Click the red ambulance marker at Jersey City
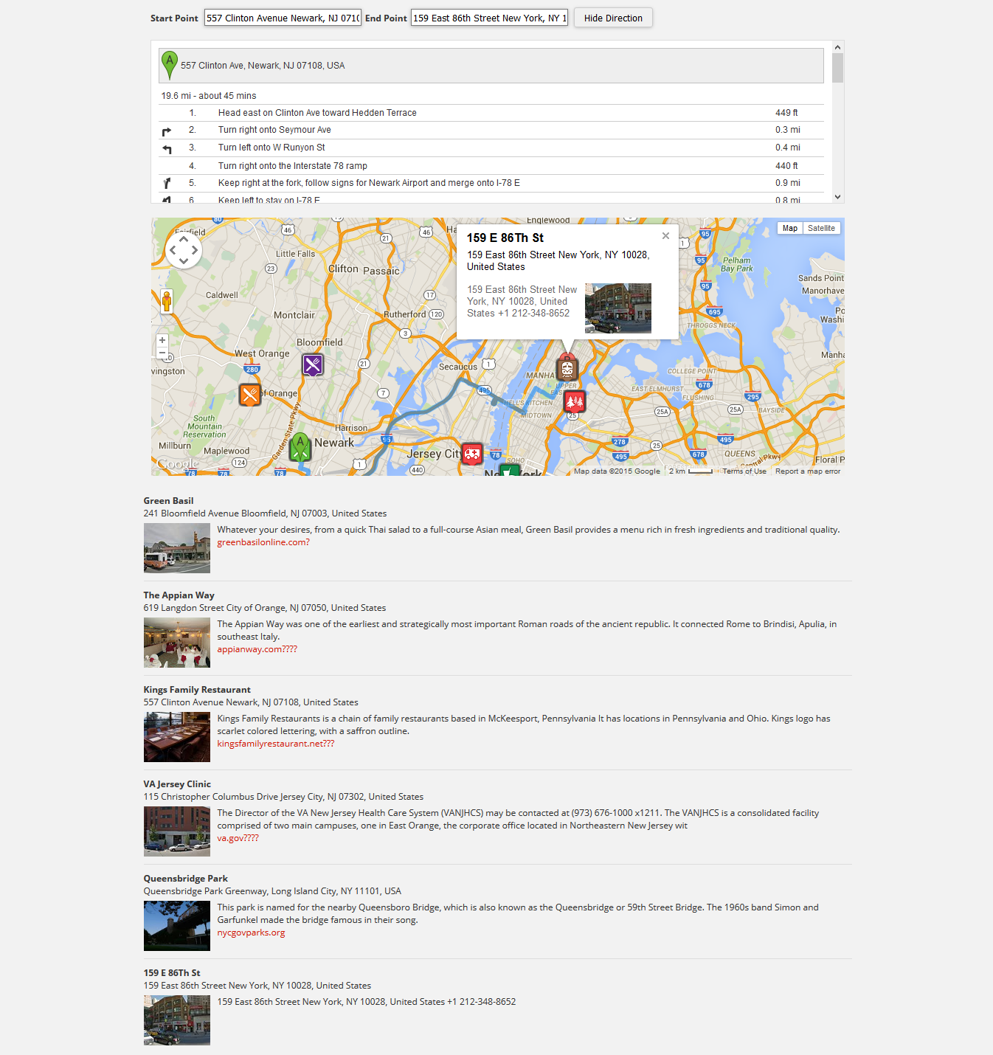This screenshot has height=1055, width=993. 472,454
